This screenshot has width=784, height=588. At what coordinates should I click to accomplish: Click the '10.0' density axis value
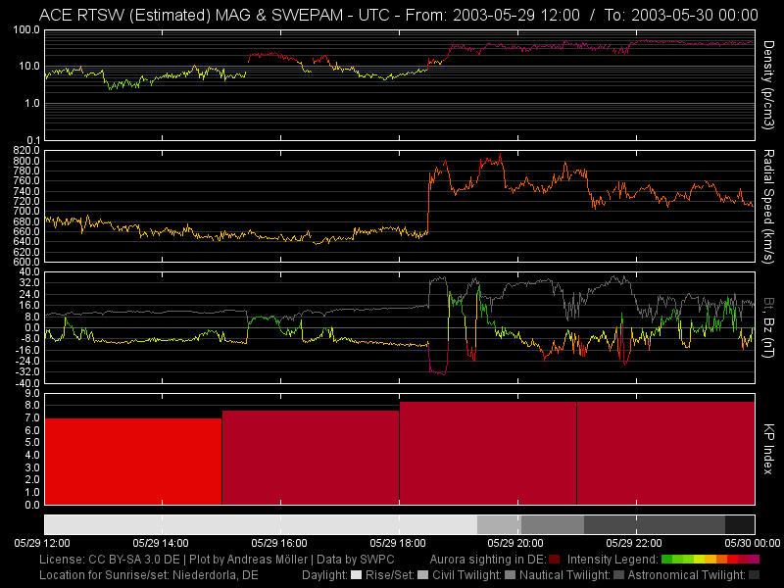(x=29, y=67)
